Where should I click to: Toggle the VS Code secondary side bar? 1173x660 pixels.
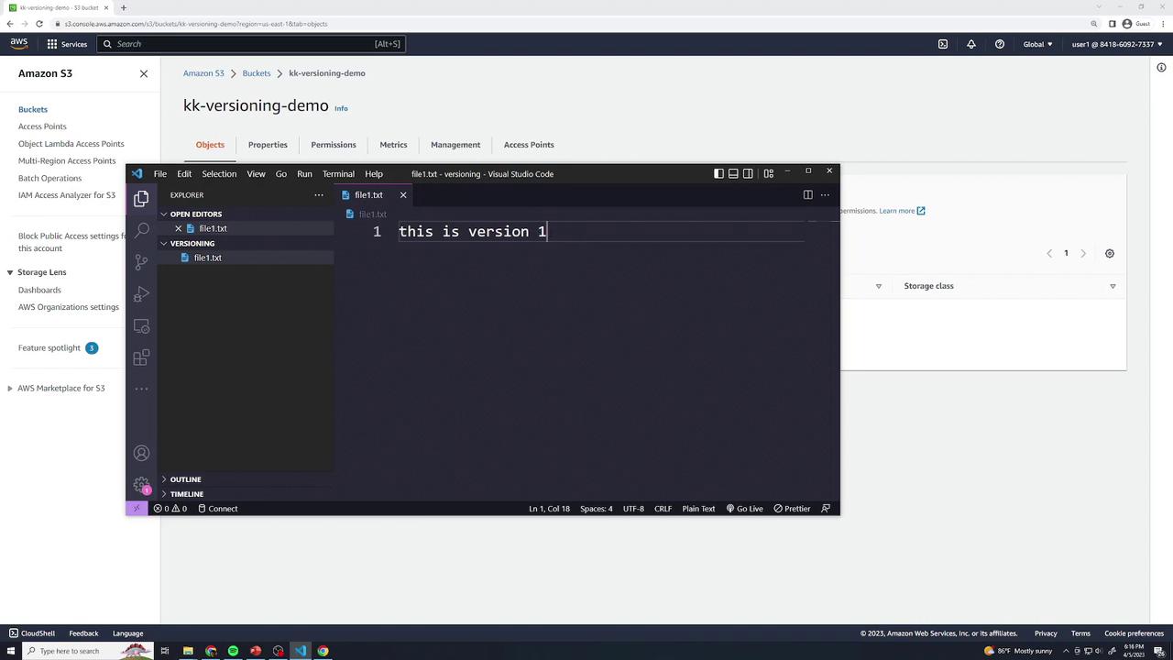tap(748, 173)
